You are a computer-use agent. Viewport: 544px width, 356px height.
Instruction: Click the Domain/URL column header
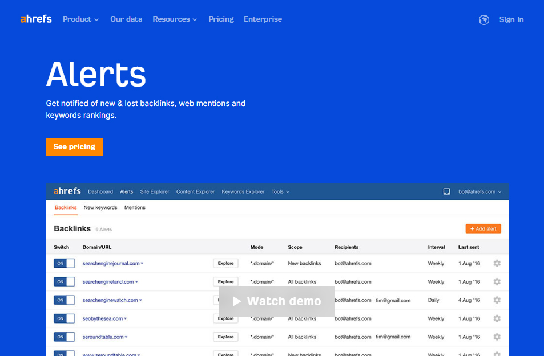(97, 247)
